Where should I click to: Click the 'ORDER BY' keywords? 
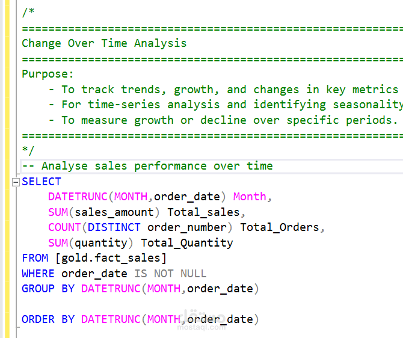pyautogui.click(x=48, y=319)
